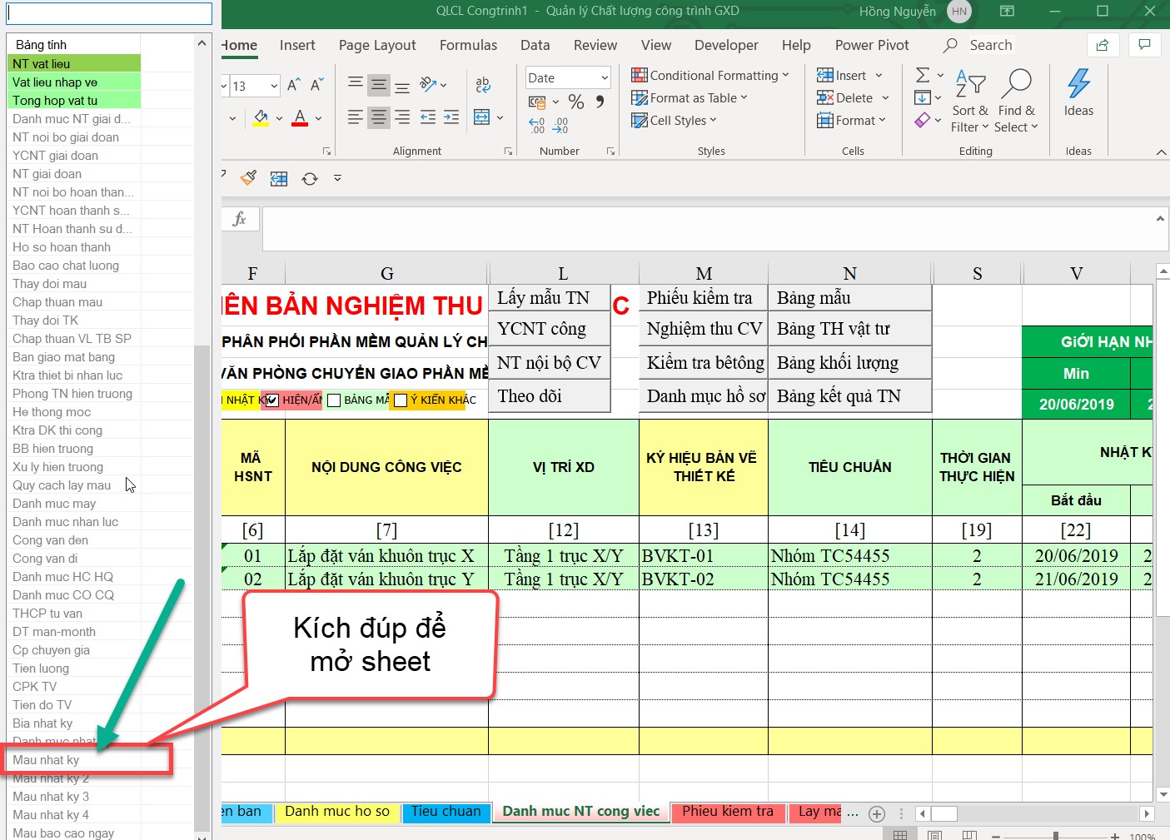Expand the Conditional Formatting dropdown
Screen dimensions: 1170x840
click(x=785, y=76)
